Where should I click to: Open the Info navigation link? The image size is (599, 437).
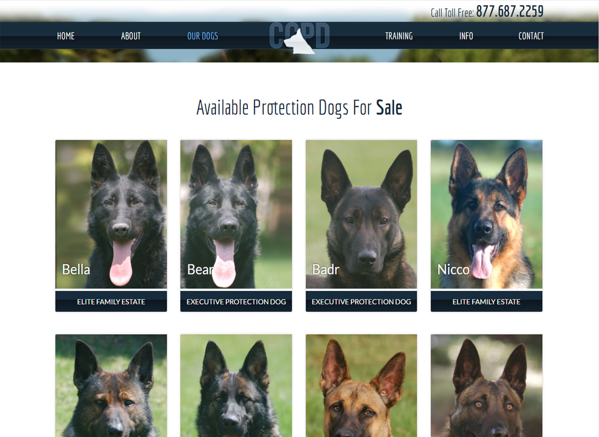pyautogui.click(x=466, y=36)
